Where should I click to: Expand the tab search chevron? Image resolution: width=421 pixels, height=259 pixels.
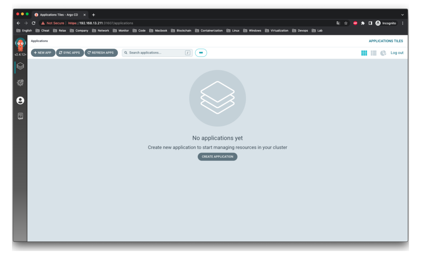[402, 15]
